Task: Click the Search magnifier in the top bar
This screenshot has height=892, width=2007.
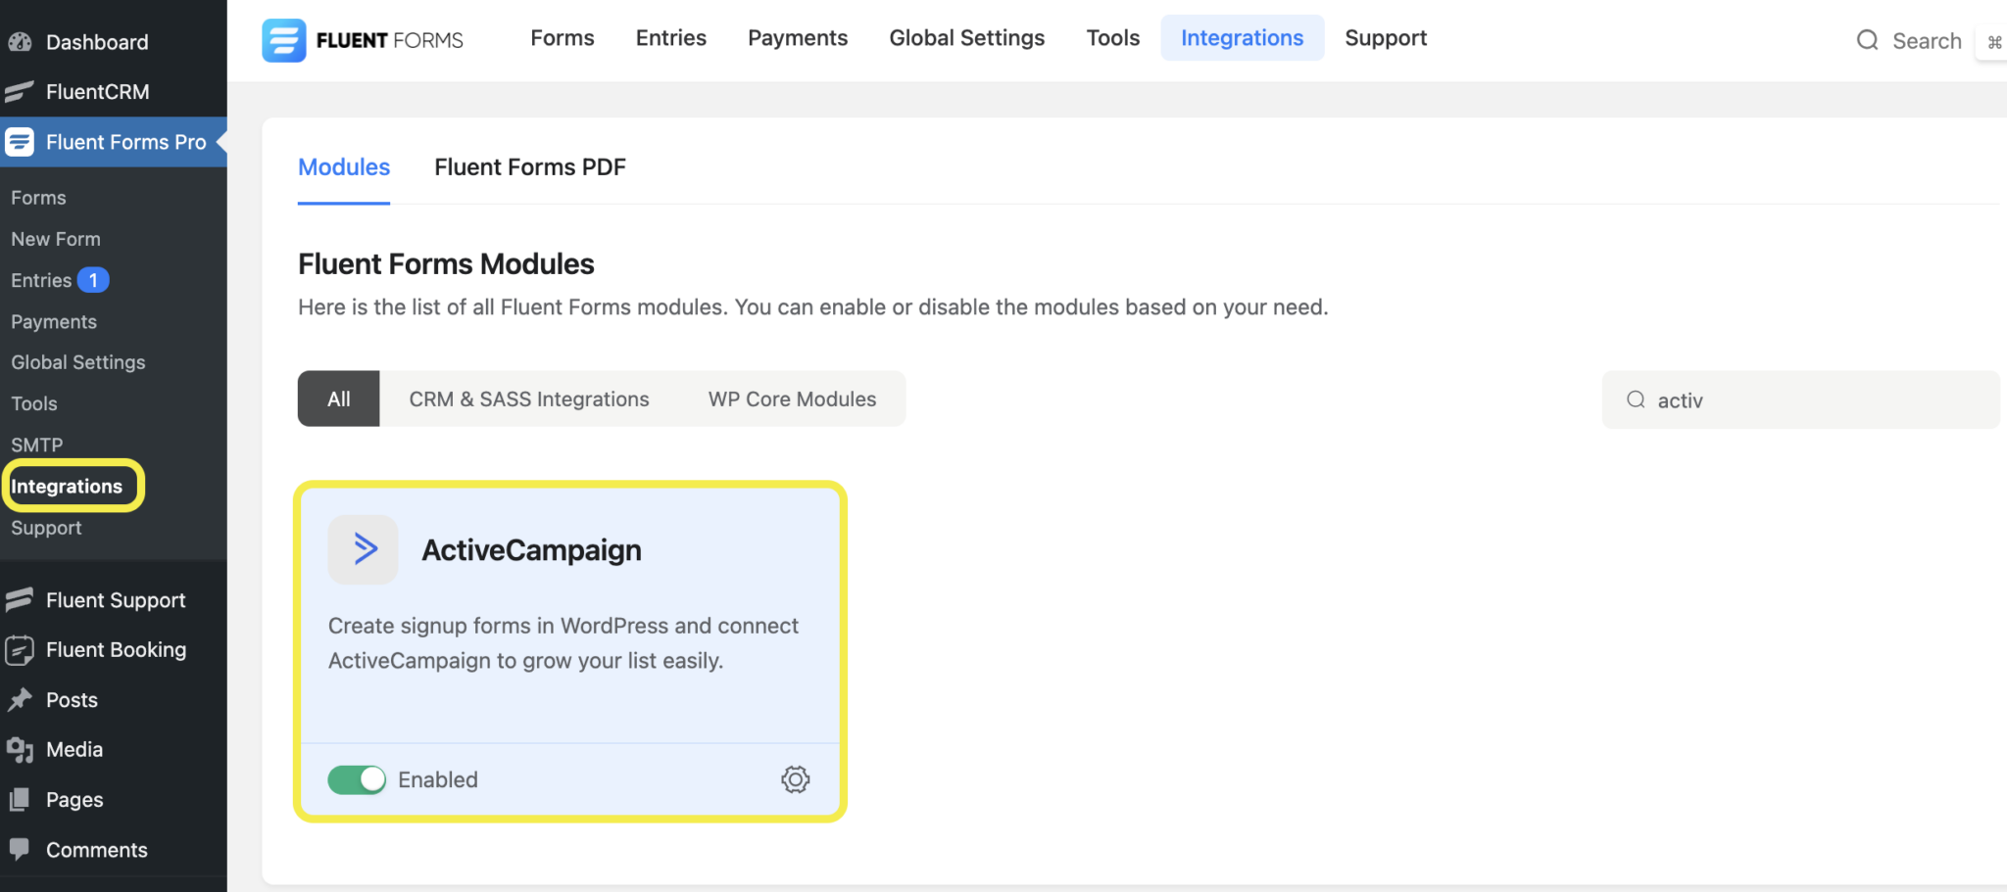Action: (1867, 41)
